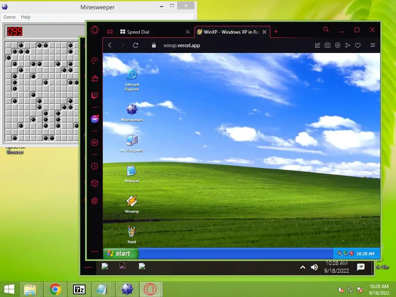
Task: Click the share page icon in address bar
Action: pos(317,45)
